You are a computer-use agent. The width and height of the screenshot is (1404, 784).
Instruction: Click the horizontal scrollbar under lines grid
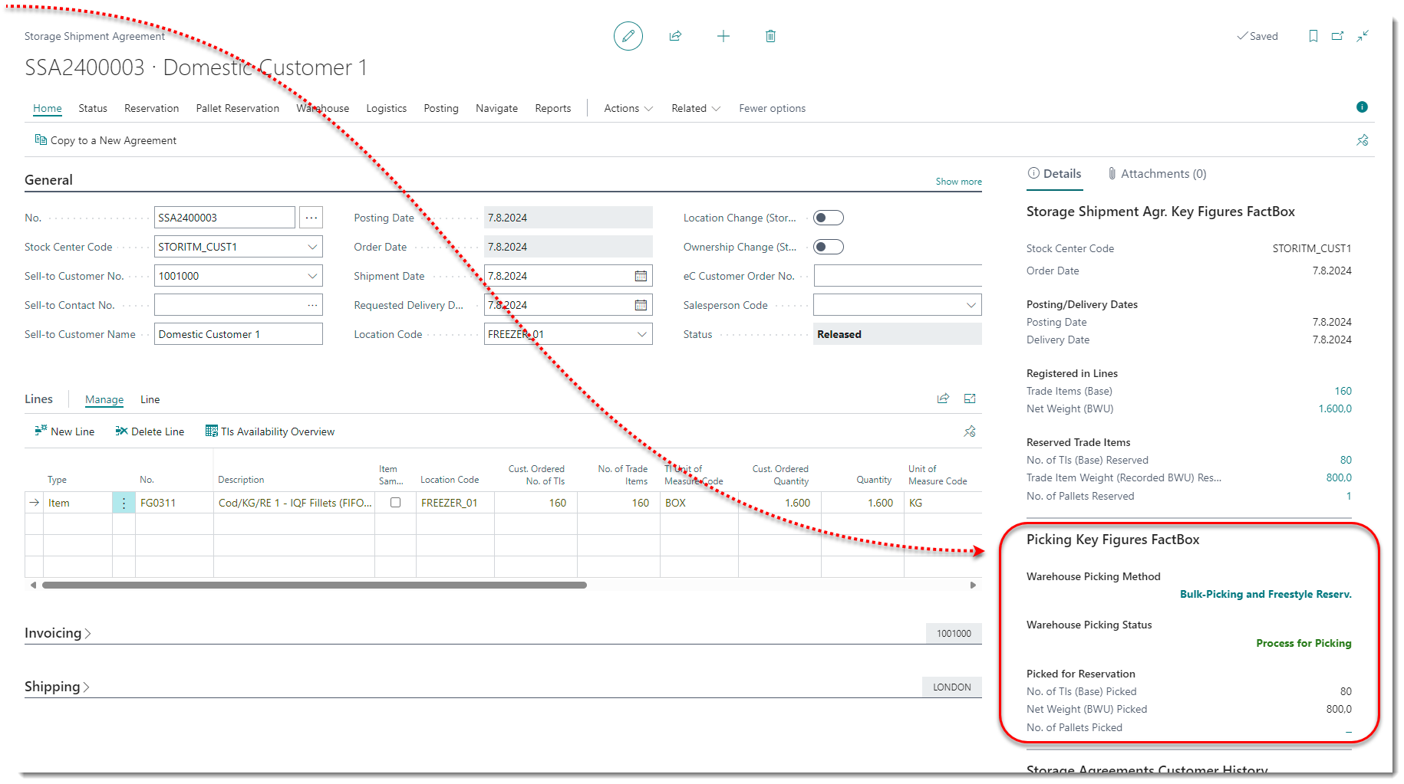315,585
